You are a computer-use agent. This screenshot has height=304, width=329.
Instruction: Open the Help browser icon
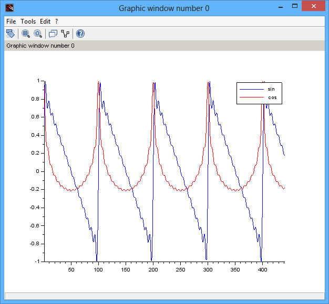(80, 34)
